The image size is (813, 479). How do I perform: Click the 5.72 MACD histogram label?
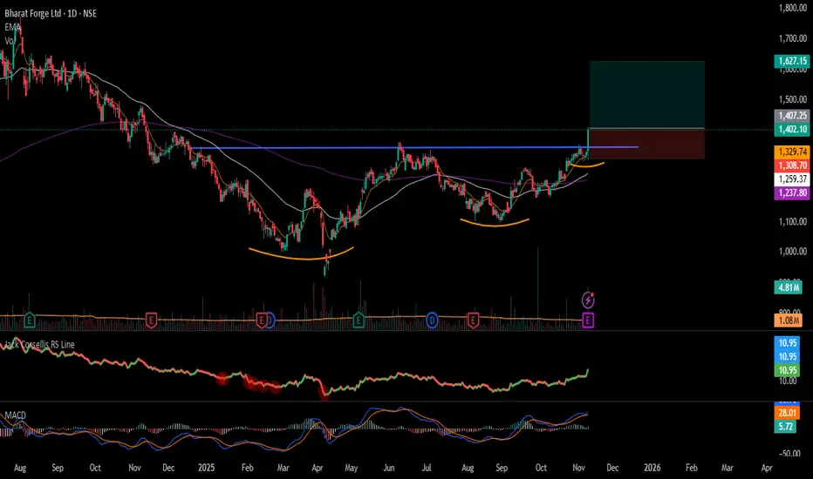point(785,427)
